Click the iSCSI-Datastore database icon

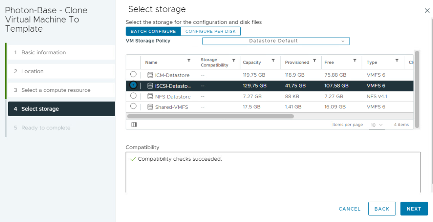tap(150, 86)
